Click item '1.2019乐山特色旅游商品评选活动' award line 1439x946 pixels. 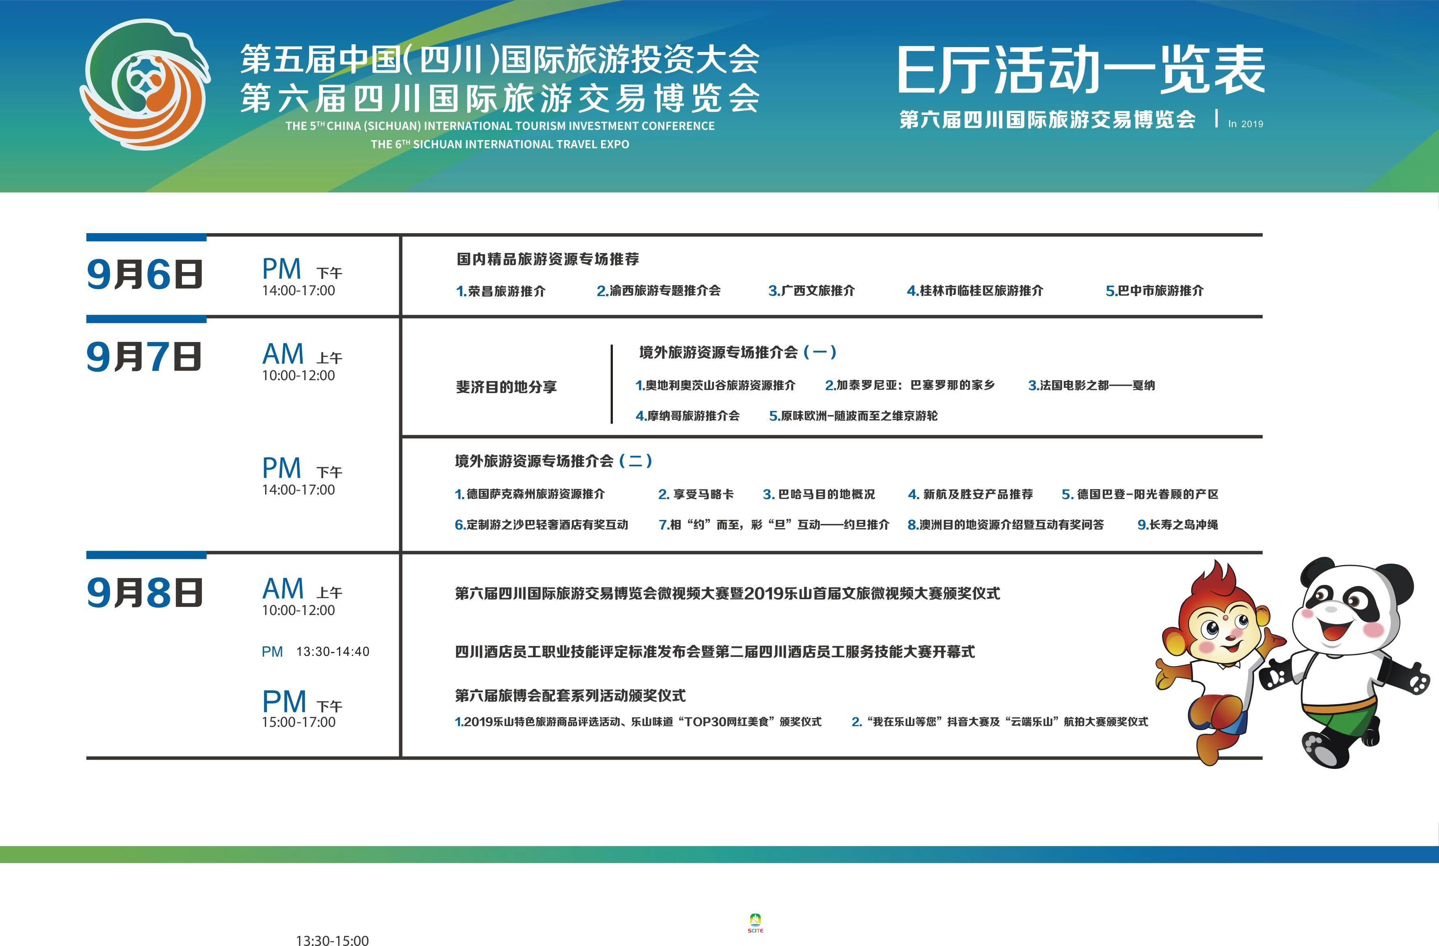(x=638, y=722)
